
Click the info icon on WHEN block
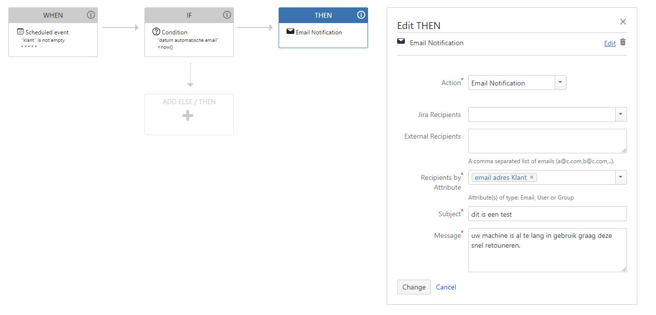pos(91,15)
